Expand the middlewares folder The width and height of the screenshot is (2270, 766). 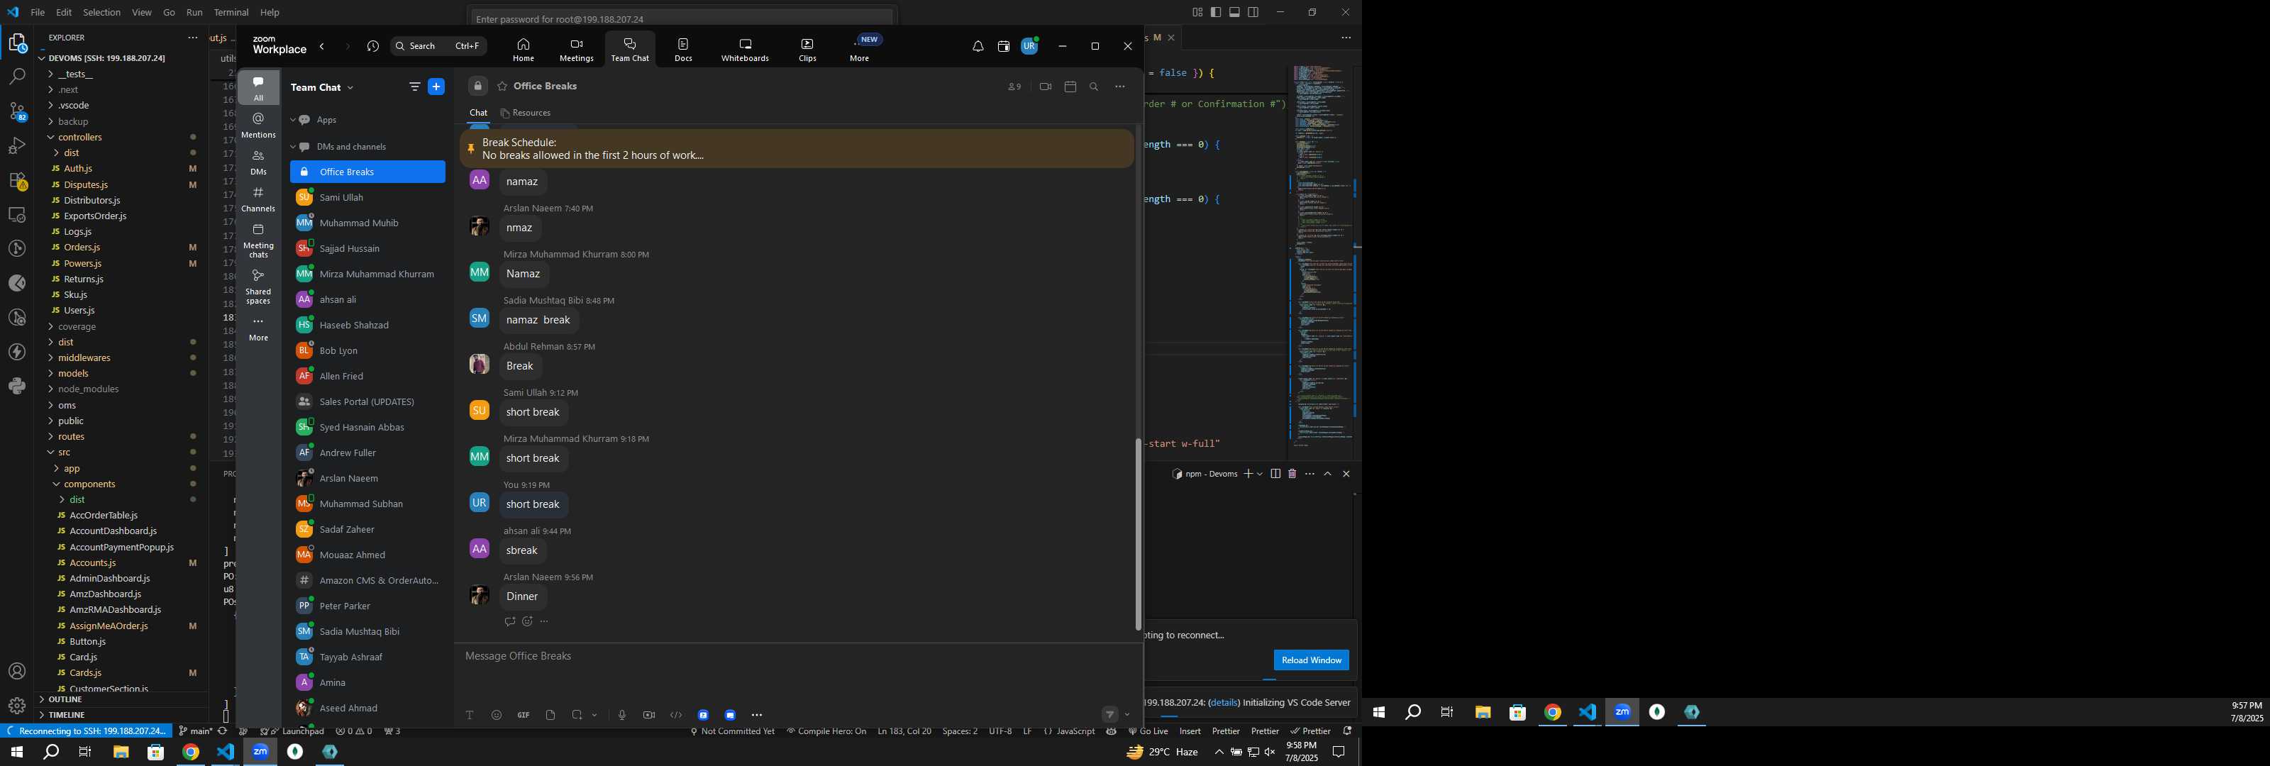coord(84,358)
